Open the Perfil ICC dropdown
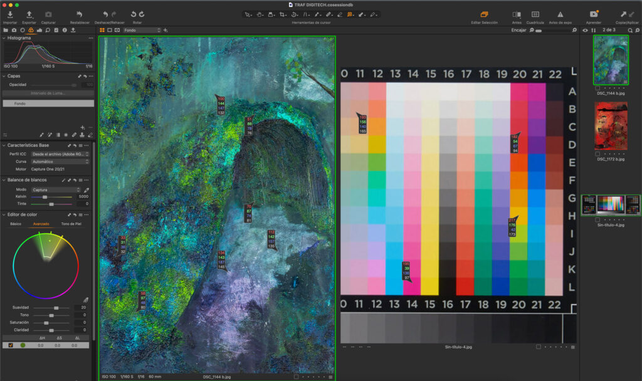The height and width of the screenshot is (381, 642). coord(60,154)
